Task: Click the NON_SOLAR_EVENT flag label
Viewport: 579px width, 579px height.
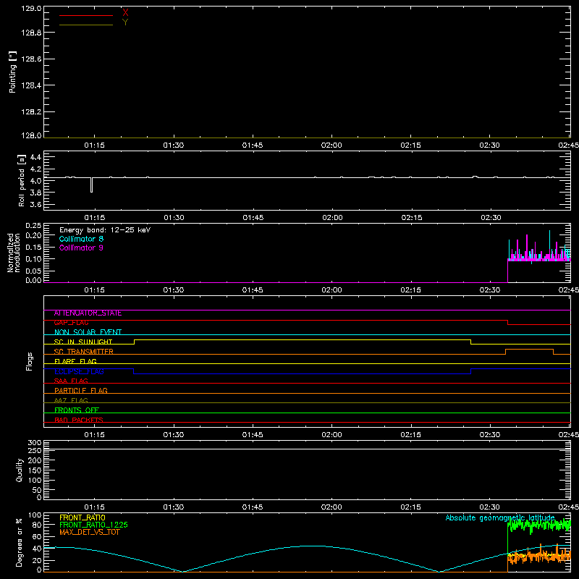Action: click(x=88, y=332)
